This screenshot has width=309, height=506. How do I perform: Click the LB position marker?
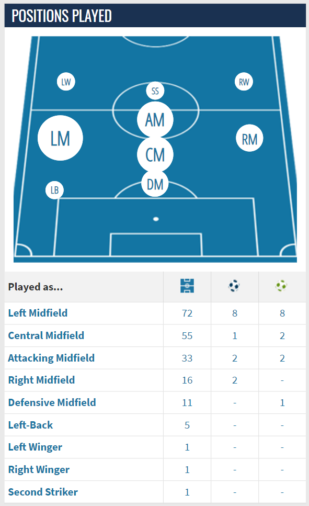click(54, 190)
